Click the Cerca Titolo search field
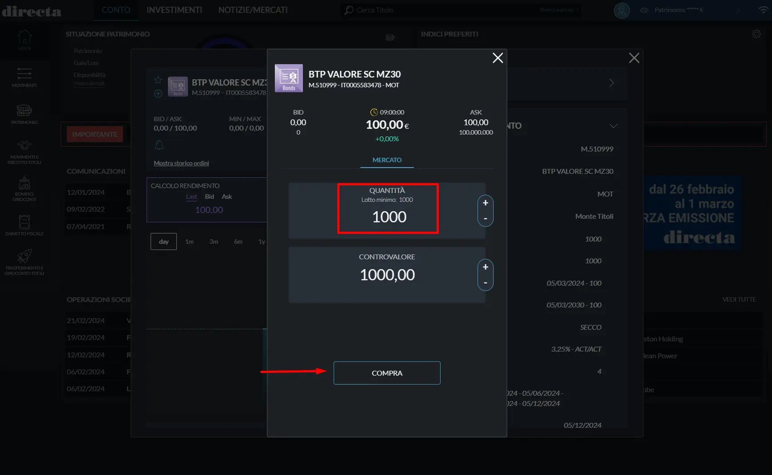 point(461,10)
